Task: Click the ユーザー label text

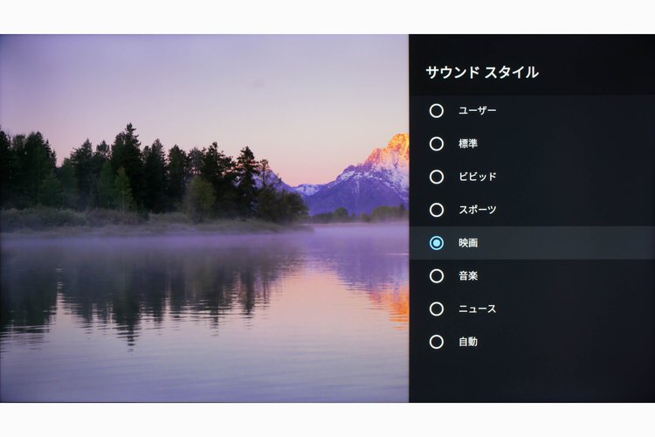Action: click(477, 110)
